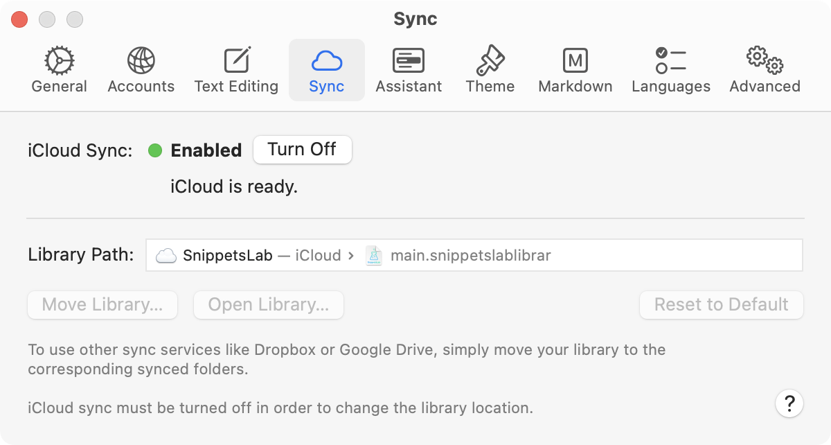Click the library file flask icon in the path
The height and width of the screenshot is (445, 831).
(x=374, y=256)
